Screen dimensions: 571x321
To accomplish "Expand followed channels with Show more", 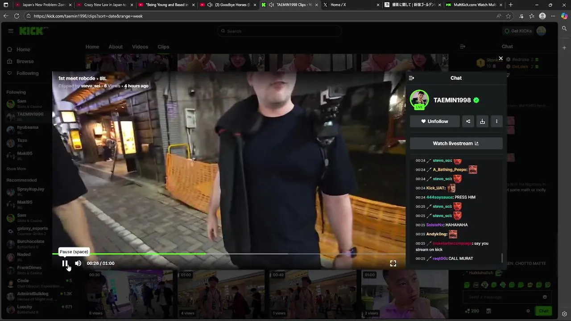I will [x=16, y=169].
